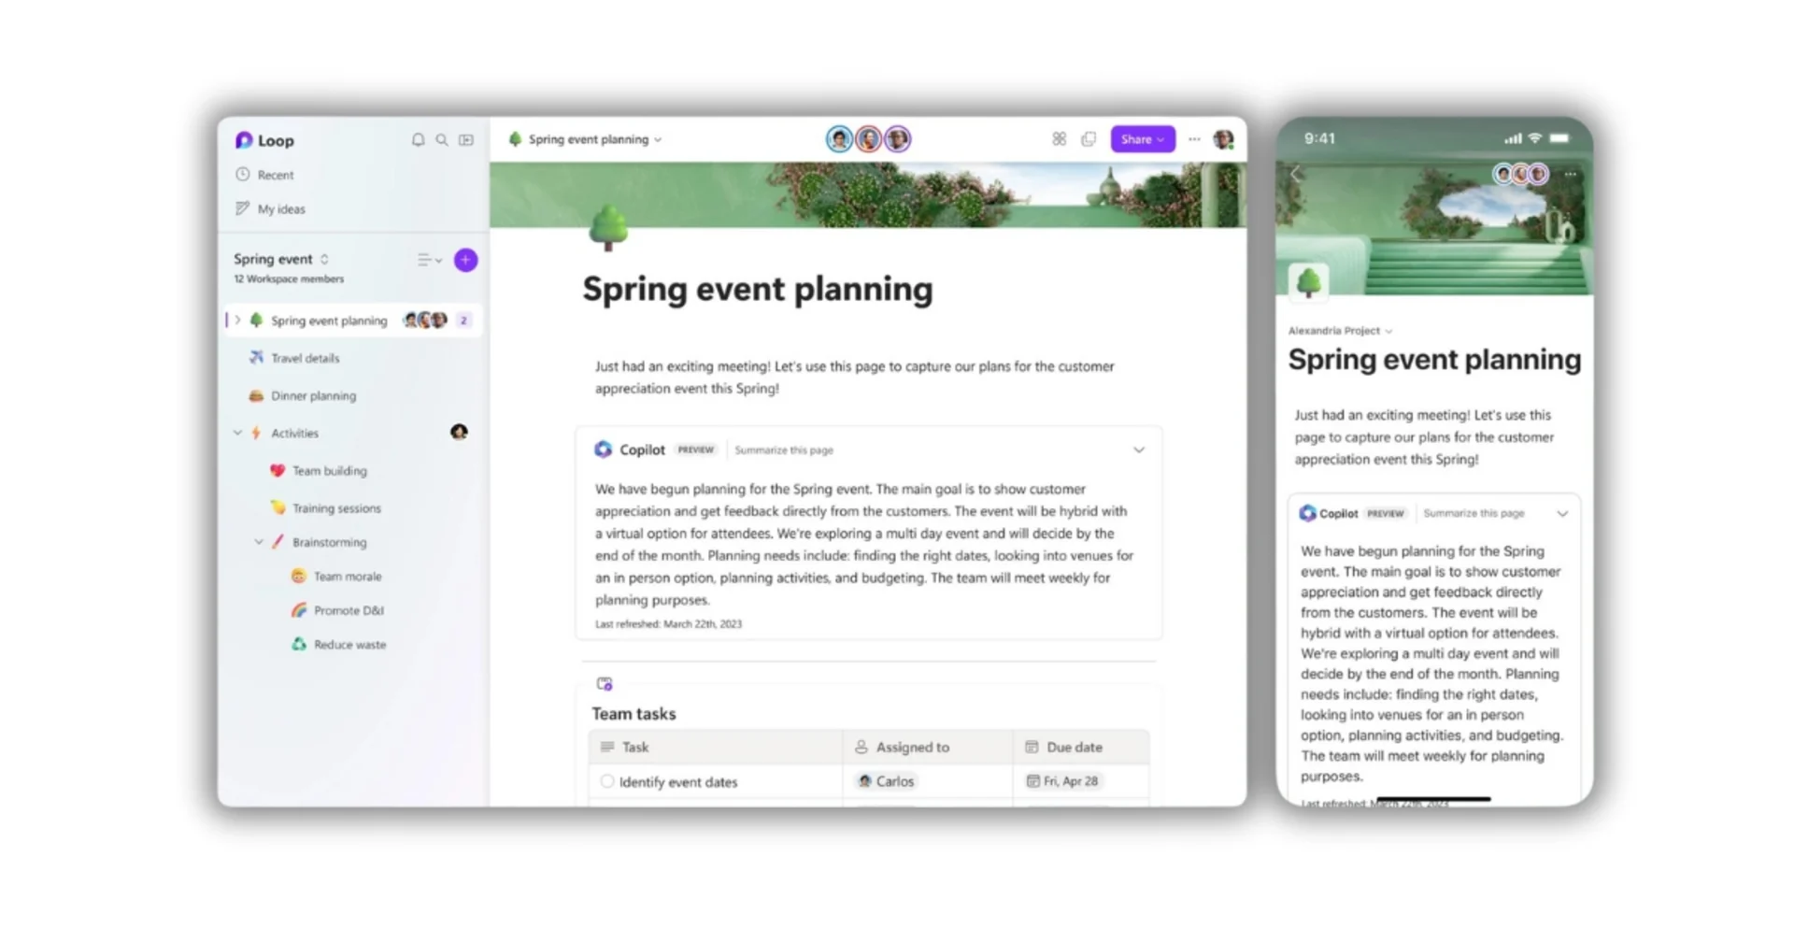Screen dimensions: 1794x942
Task: Check off the Identify event dates task
Action: pyautogui.click(x=607, y=781)
